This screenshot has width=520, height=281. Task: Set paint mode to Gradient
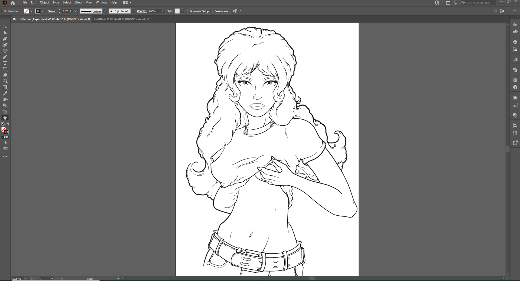pos(5,137)
